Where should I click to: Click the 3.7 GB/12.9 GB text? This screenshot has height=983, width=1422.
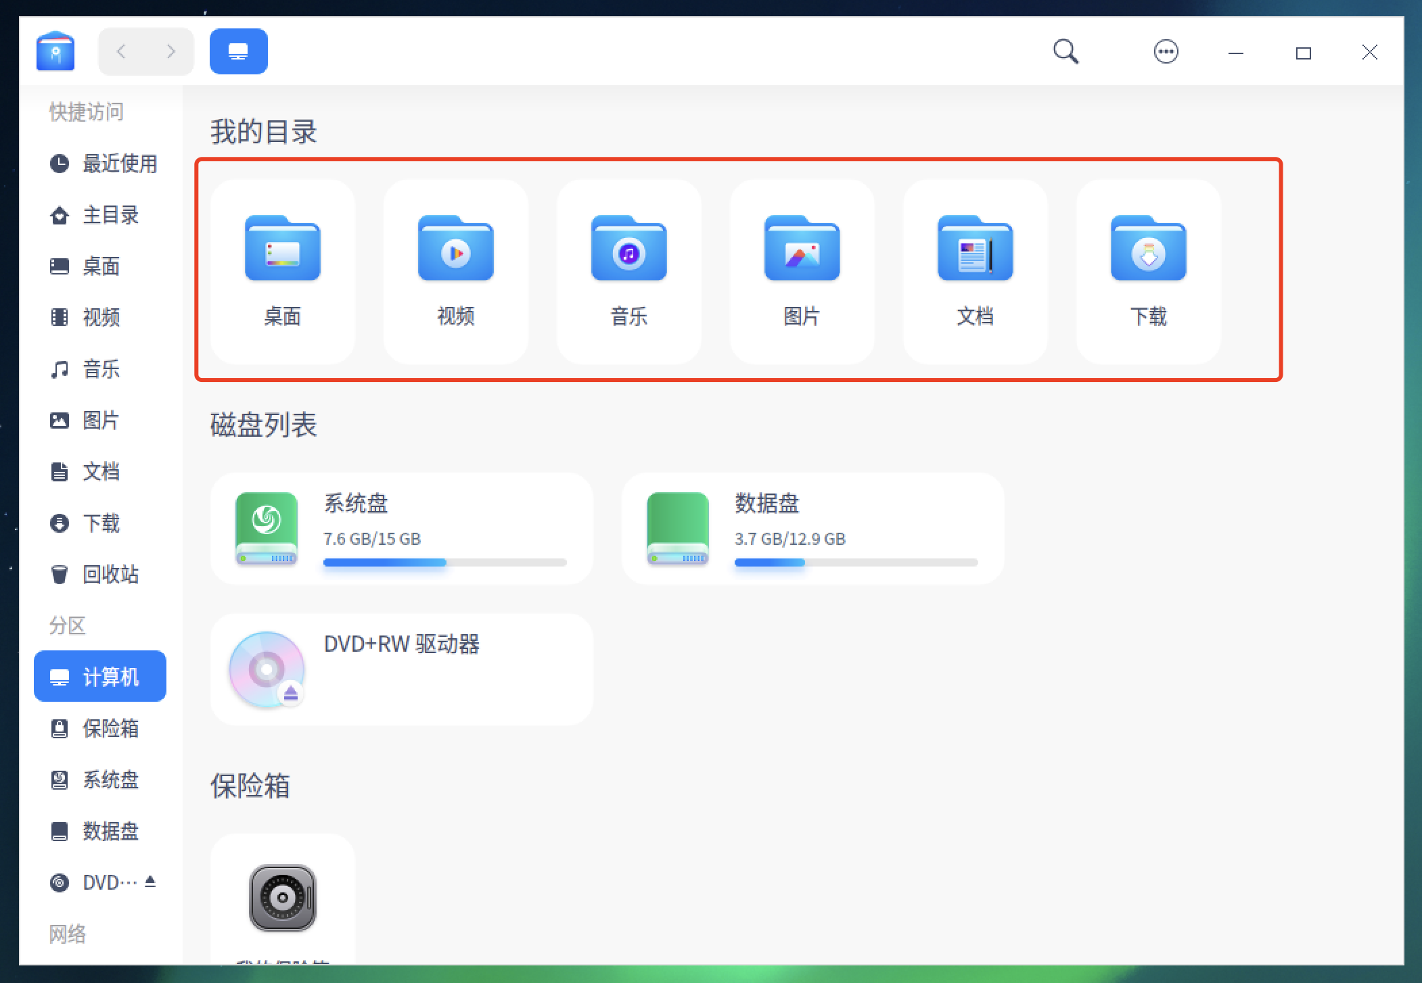[x=790, y=539]
